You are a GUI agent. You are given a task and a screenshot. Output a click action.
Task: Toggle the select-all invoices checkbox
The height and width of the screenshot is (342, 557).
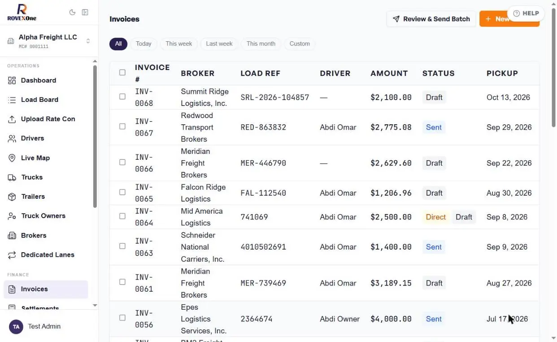tap(122, 72)
